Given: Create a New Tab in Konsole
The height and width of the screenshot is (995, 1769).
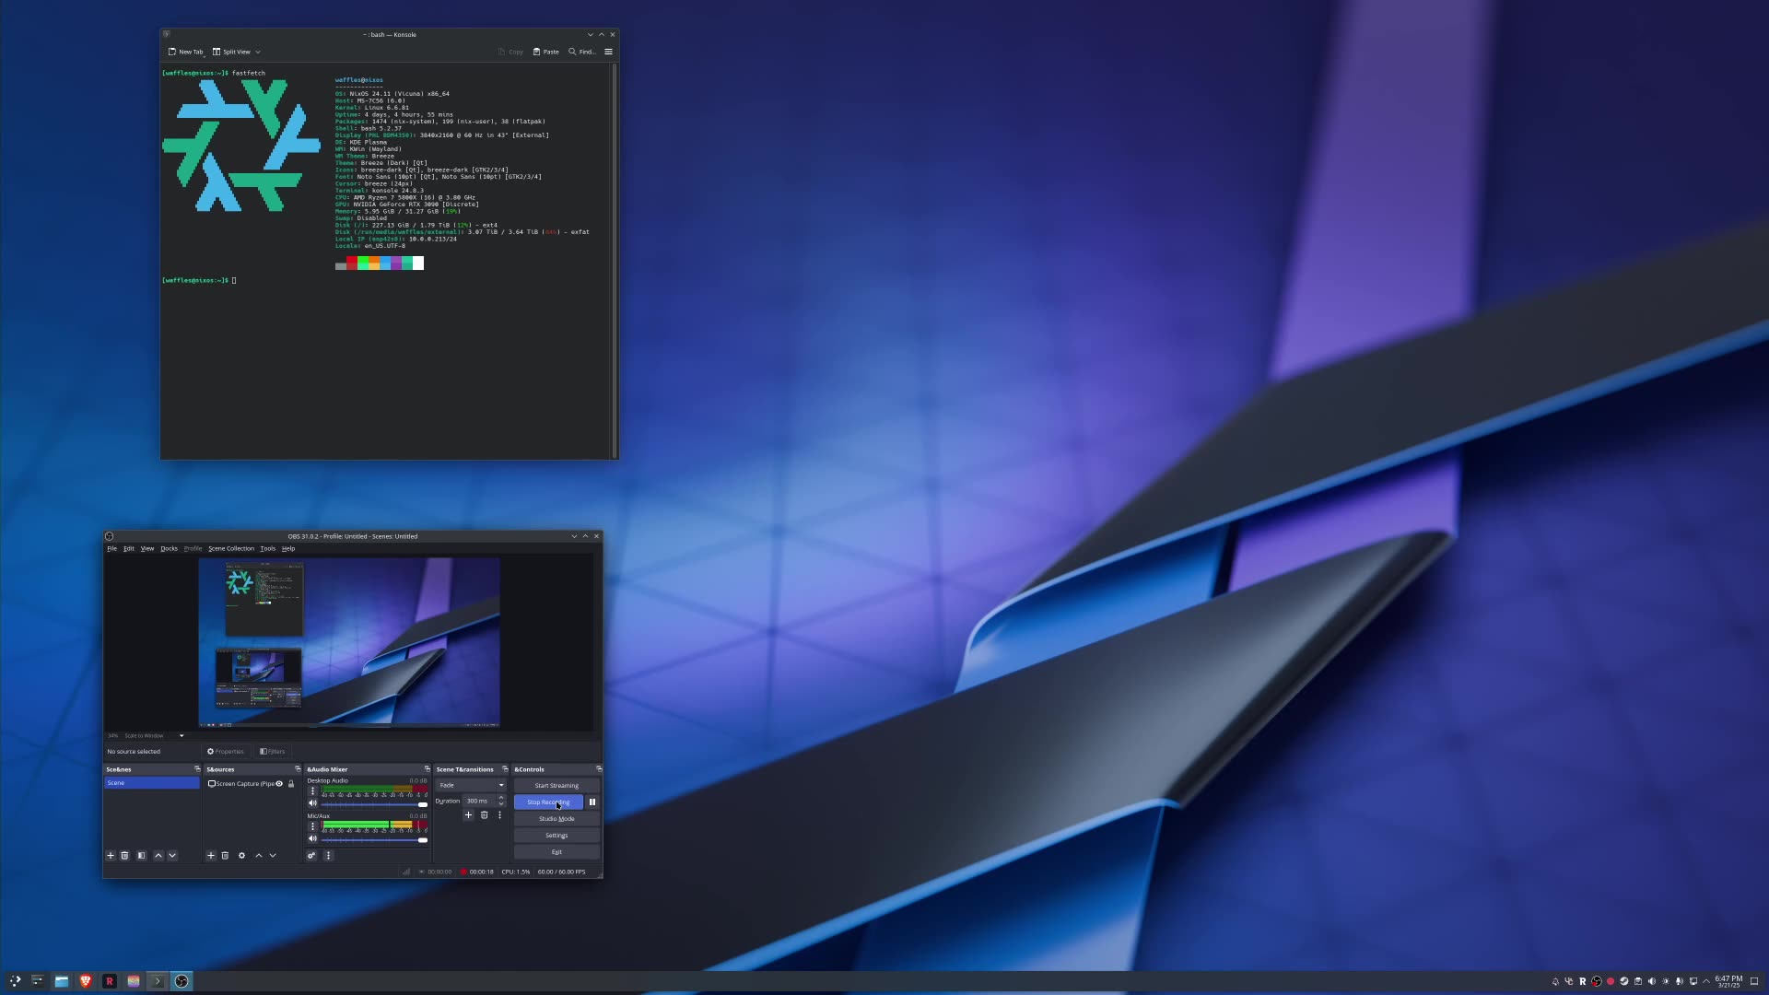Looking at the screenshot, I should [187, 52].
